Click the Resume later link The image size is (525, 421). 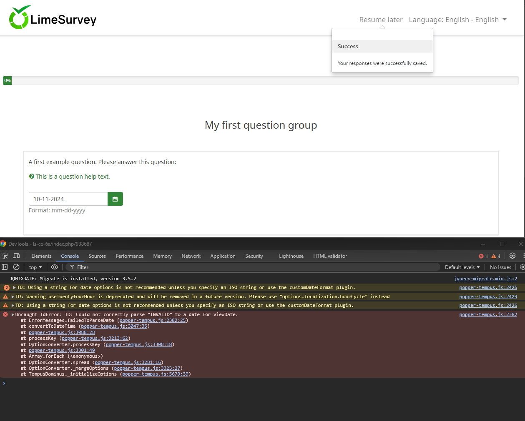coord(381,20)
